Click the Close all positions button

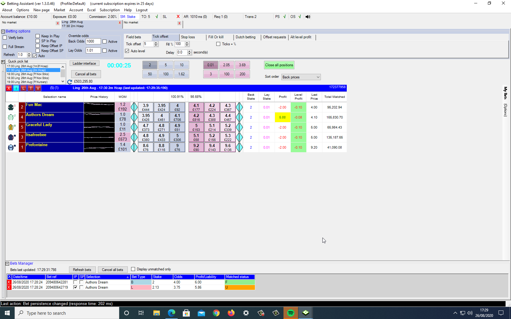[279, 65]
